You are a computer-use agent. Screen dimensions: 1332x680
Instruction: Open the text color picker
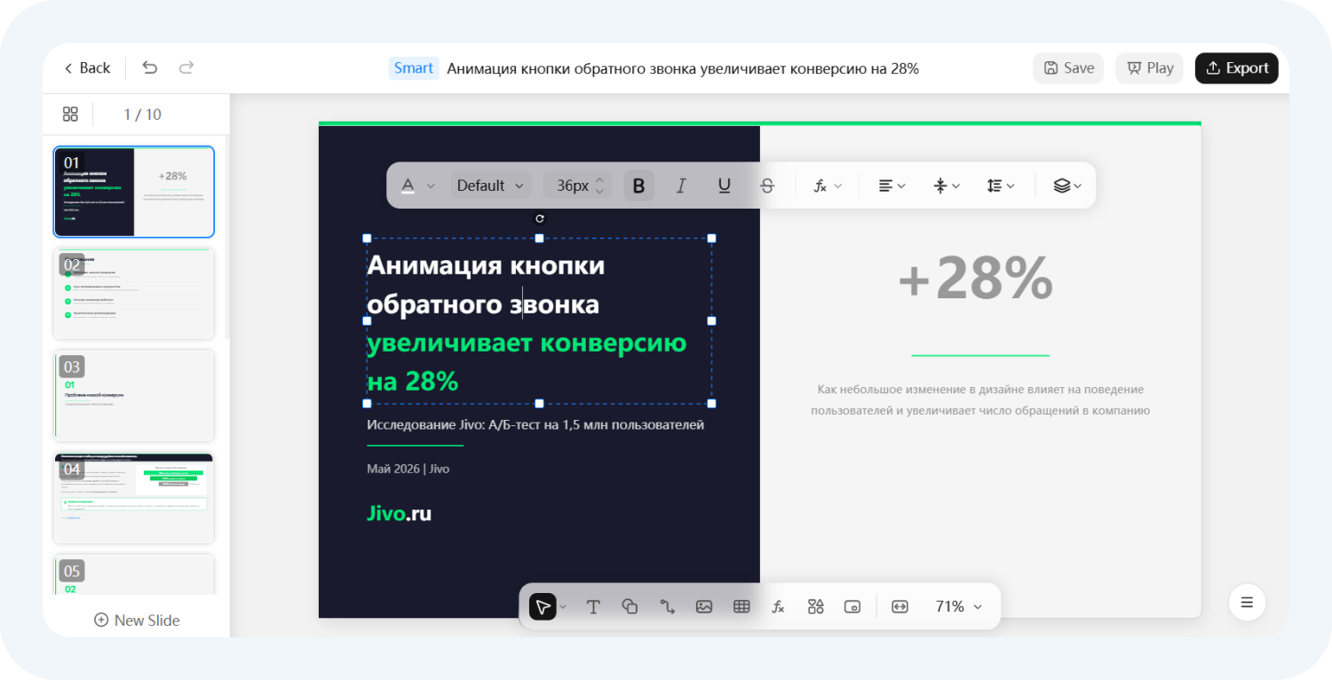(x=408, y=186)
